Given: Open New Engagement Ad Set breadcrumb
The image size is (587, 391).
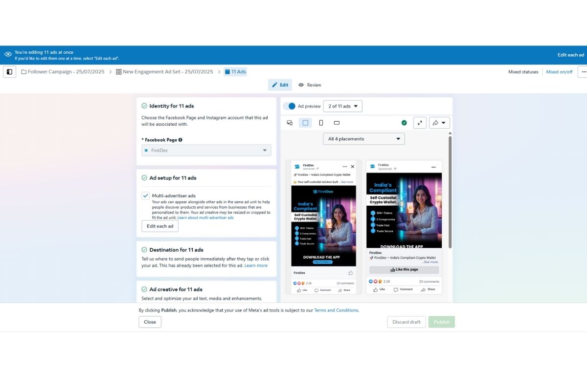Looking at the screenshot, I should point(164,72).
